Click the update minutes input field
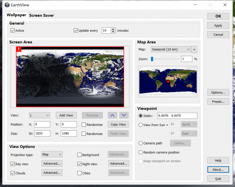 point(106,31)
